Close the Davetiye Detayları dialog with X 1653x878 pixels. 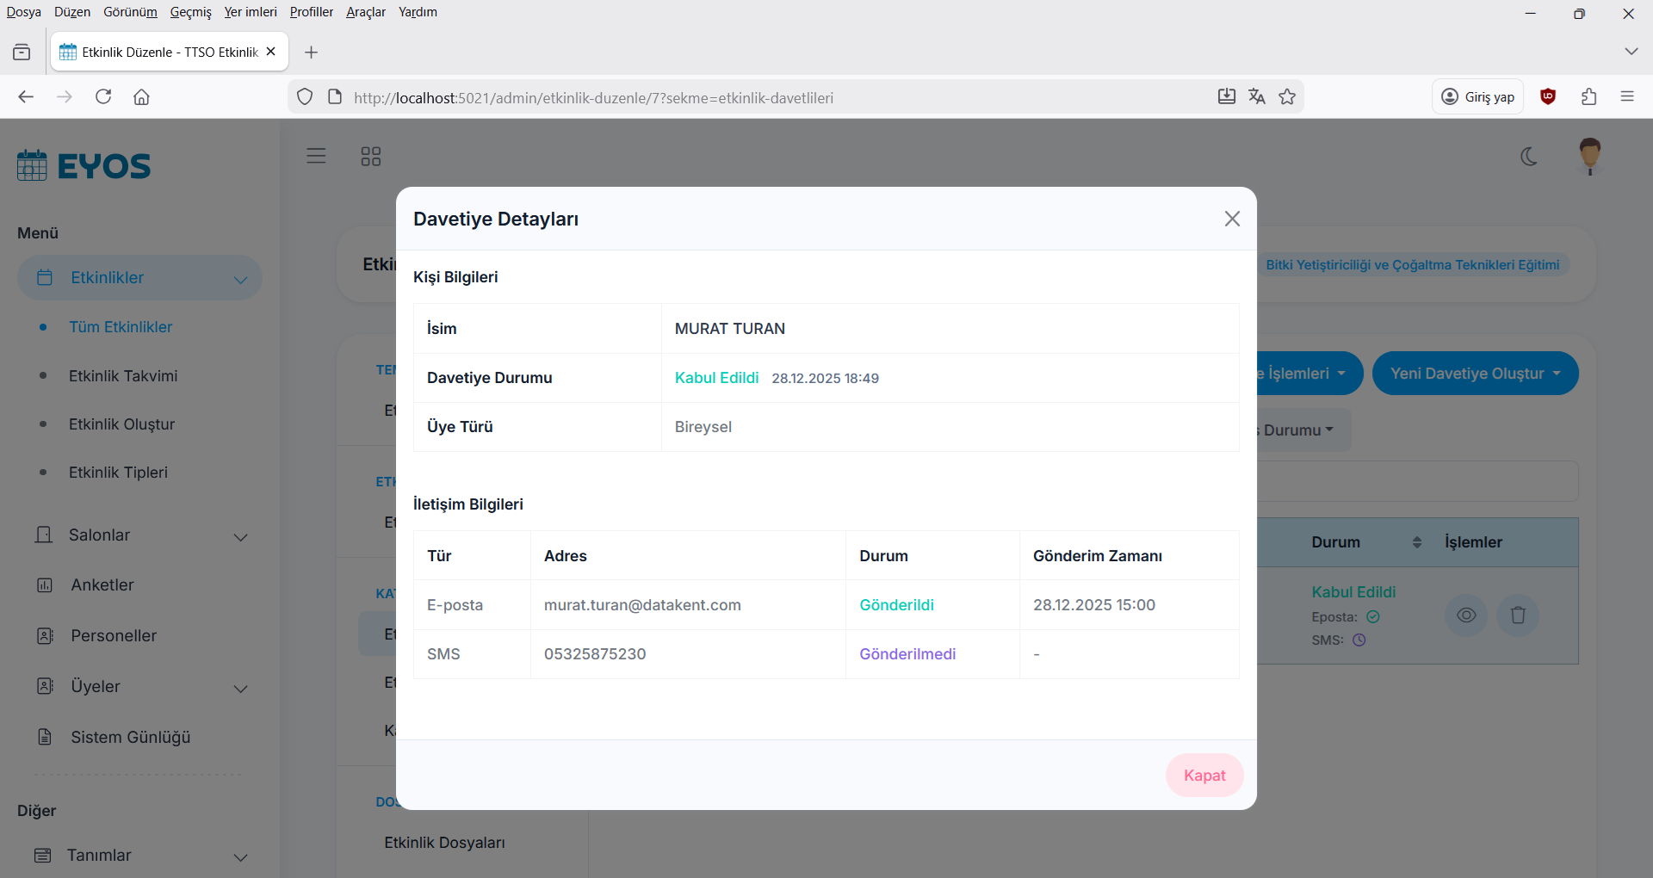click(x=1232, y=219)
